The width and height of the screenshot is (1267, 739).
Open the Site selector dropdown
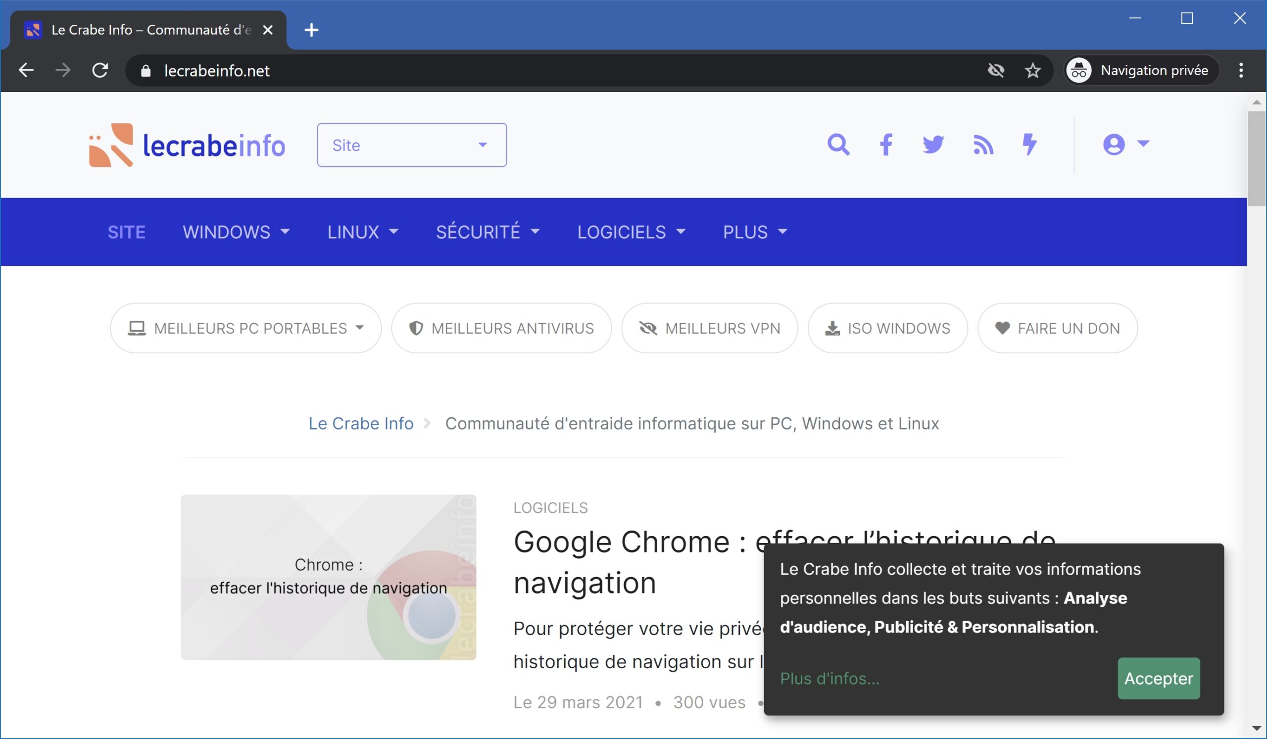(x=412, y=145)
